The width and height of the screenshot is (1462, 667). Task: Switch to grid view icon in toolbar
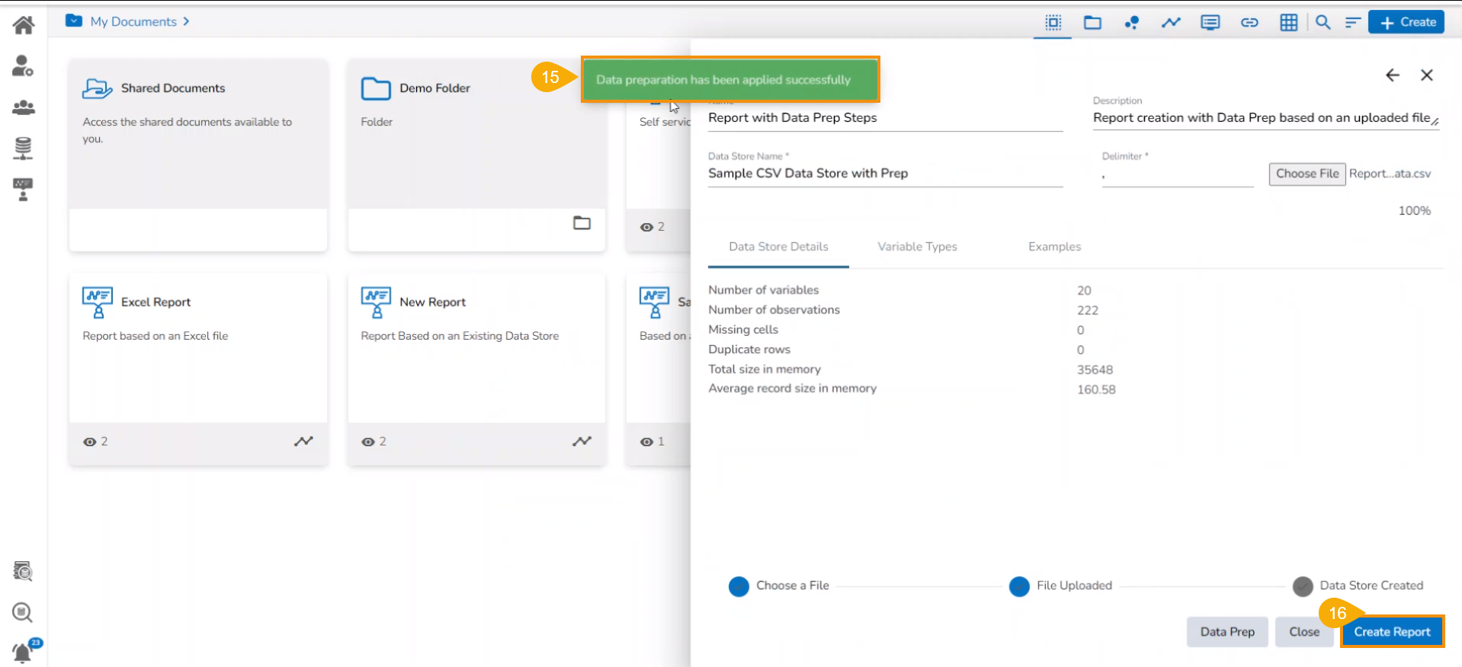[x=1288, y=23]
